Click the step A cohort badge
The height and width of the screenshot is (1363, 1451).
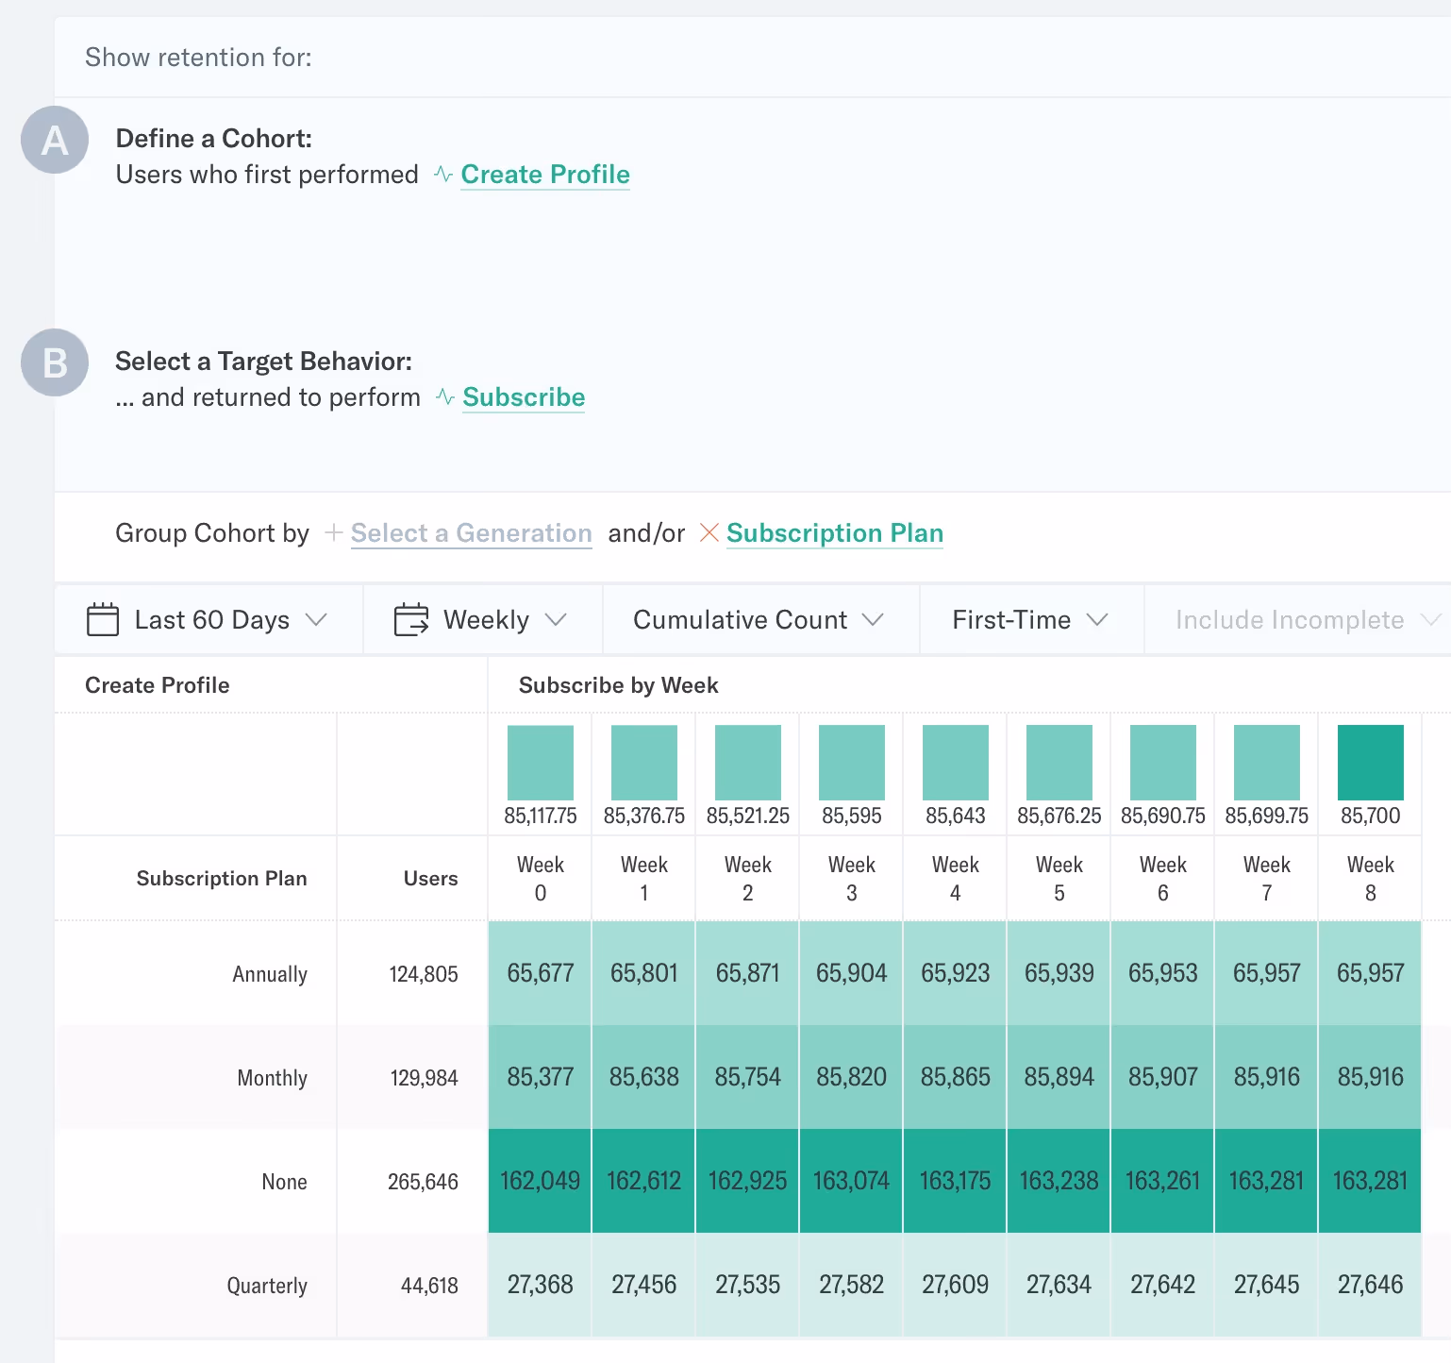tap(55, 141)
